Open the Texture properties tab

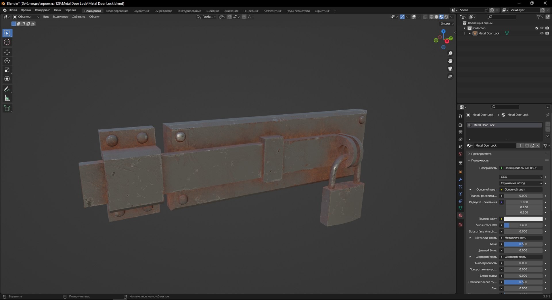point(460,224)
